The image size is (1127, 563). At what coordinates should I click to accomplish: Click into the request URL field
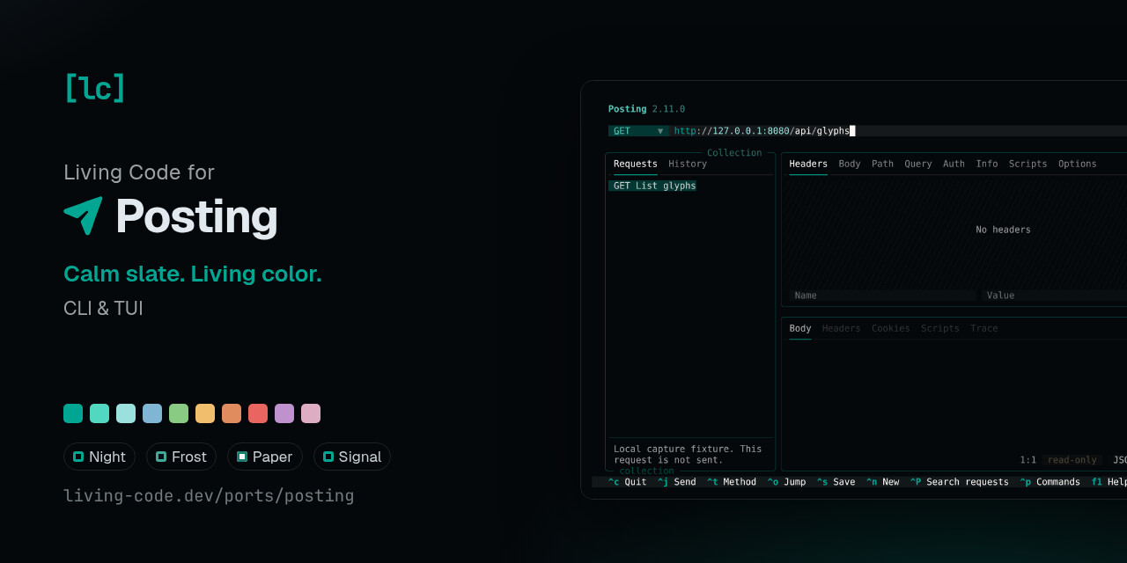point(900,131)
